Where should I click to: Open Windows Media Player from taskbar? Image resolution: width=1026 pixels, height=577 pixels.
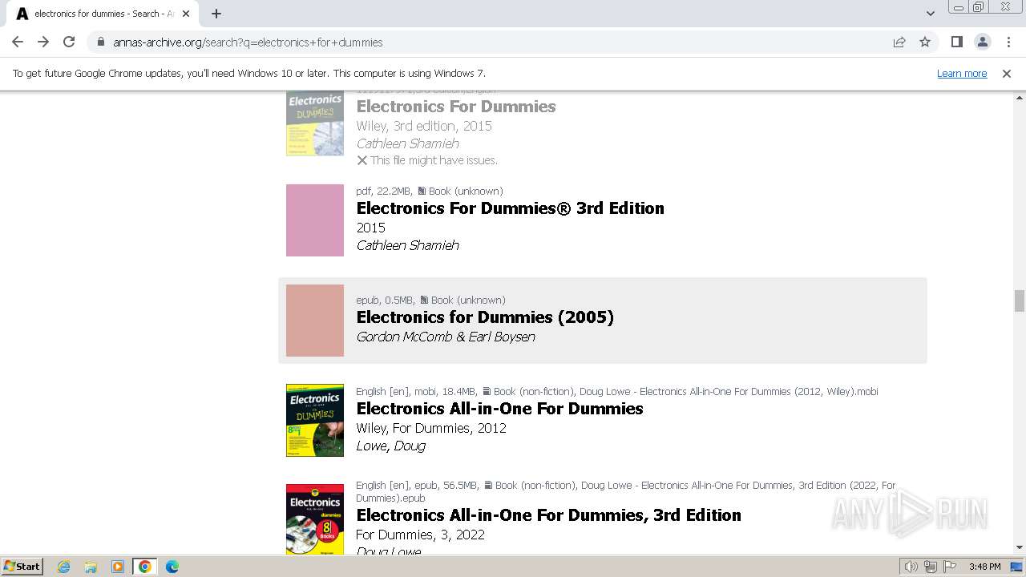tap(118, 567)
